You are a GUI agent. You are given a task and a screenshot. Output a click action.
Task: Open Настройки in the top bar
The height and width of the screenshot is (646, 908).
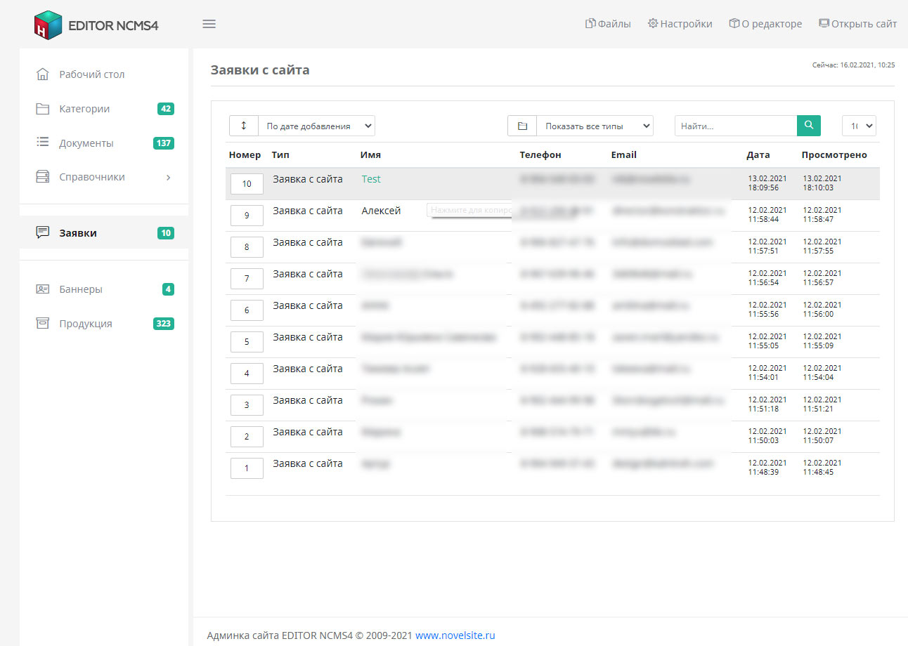click(680, 24)
